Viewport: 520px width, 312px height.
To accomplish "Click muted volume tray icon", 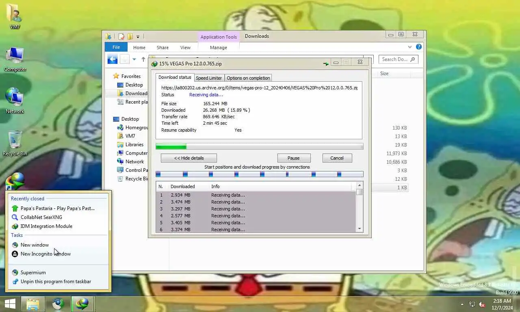I will (482, 304).
